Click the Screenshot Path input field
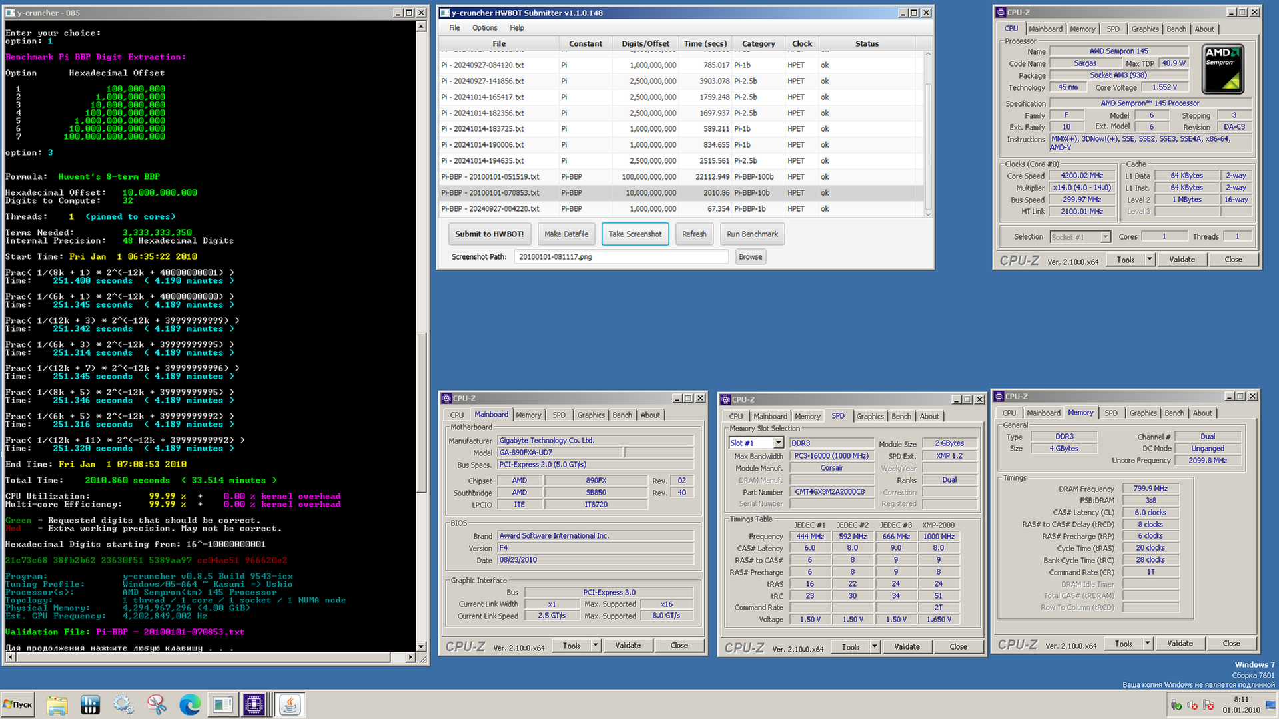 [x=621, y=257]
